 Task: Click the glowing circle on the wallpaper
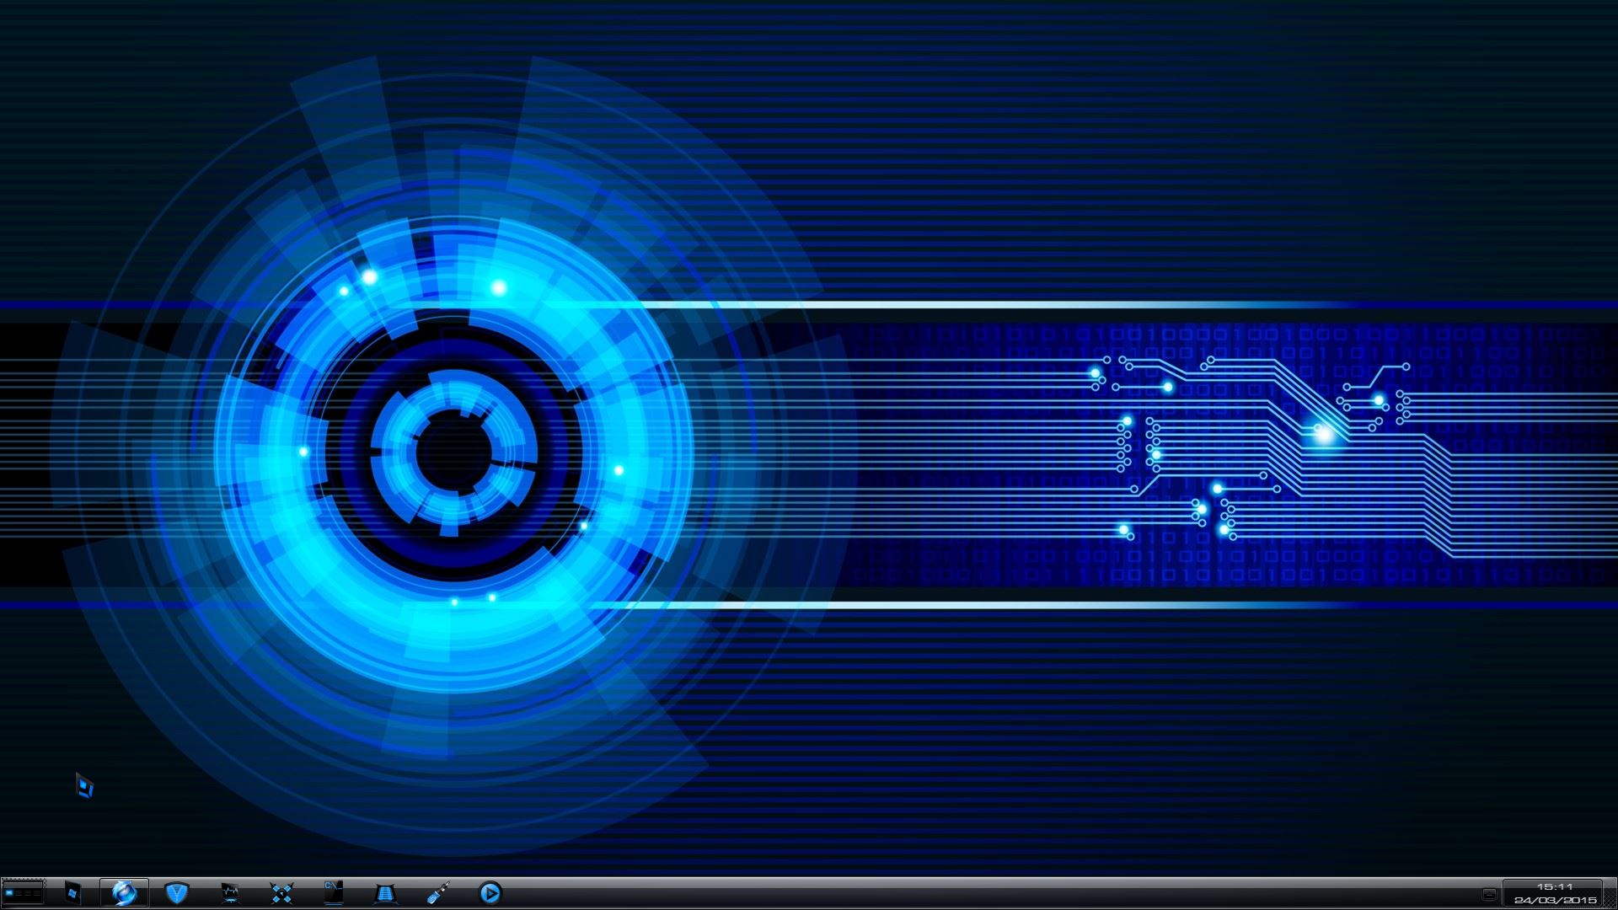click(x=453, y=452)
